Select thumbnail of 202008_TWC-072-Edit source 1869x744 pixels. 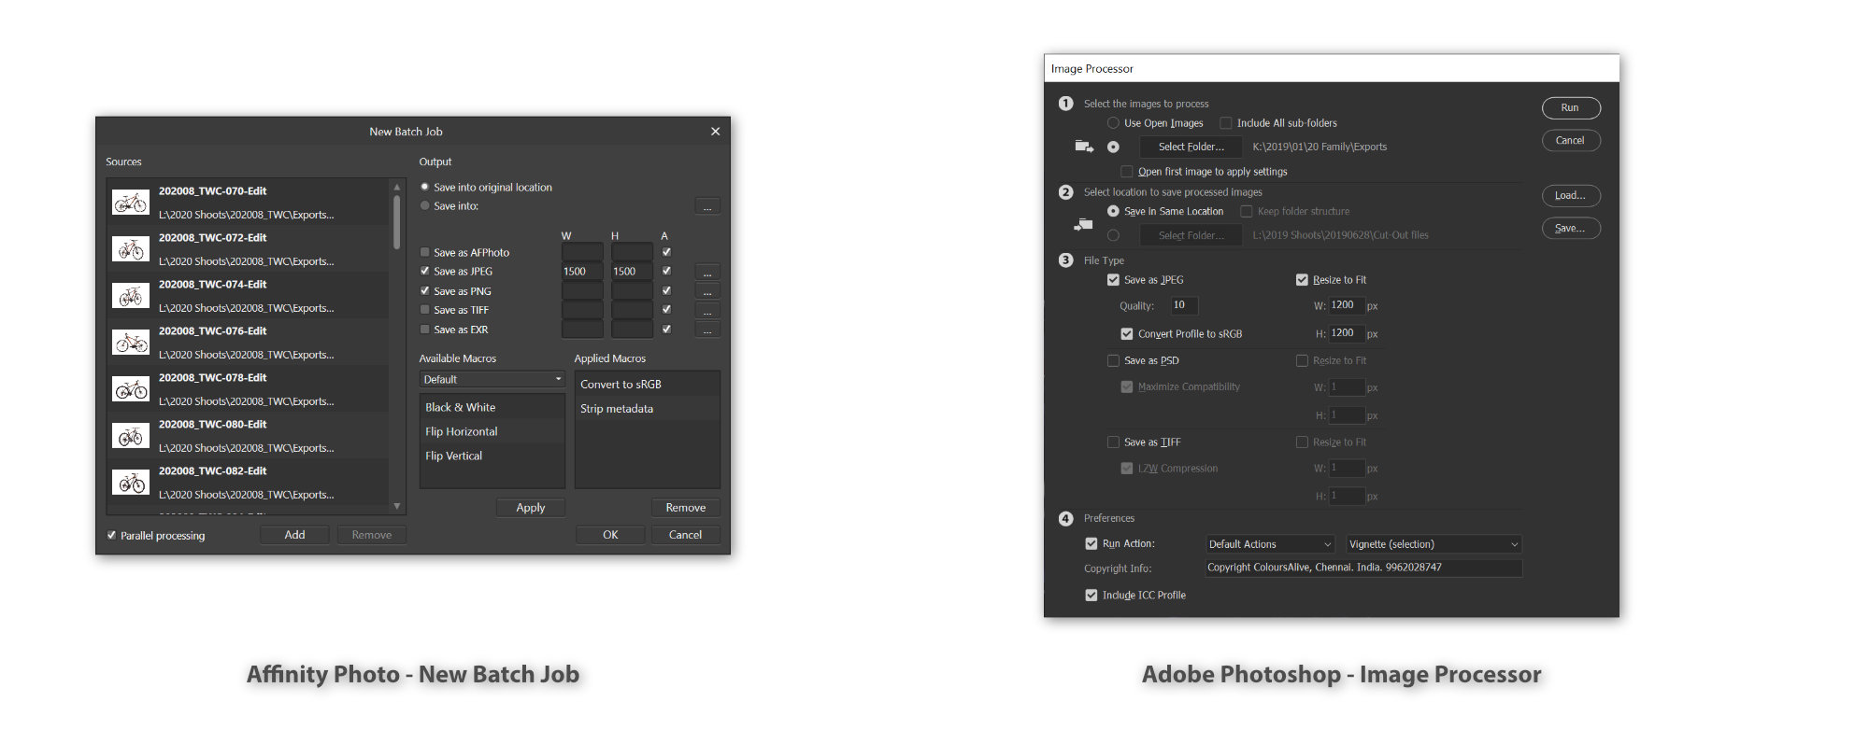click(131, 249)
